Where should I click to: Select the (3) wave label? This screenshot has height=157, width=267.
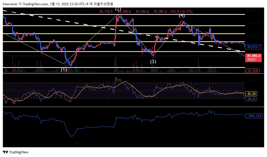point(153,62)
